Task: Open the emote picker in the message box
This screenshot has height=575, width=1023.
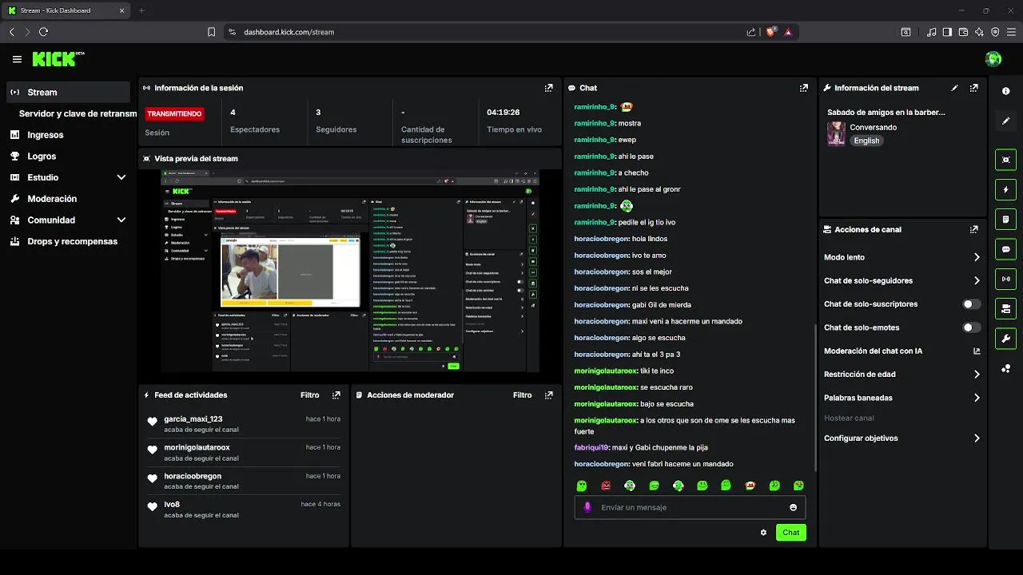Action: pos(793,507)
